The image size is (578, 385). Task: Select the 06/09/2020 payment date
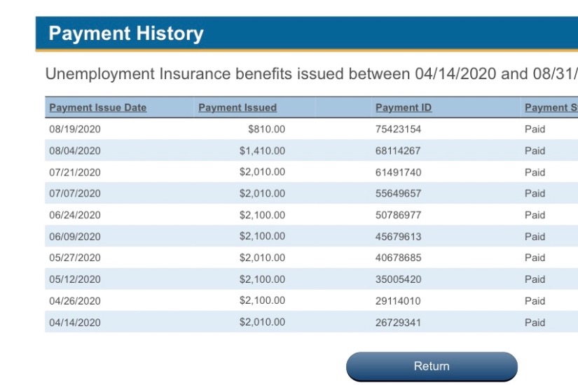(x=75, y=237)
